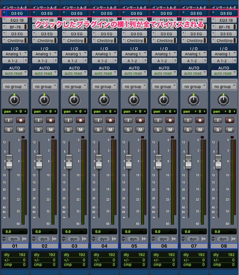Image resolution: width=239 pixels, height=275 pixels.
Task: Click the dyn button on track 05
Action: coord(133,239)
